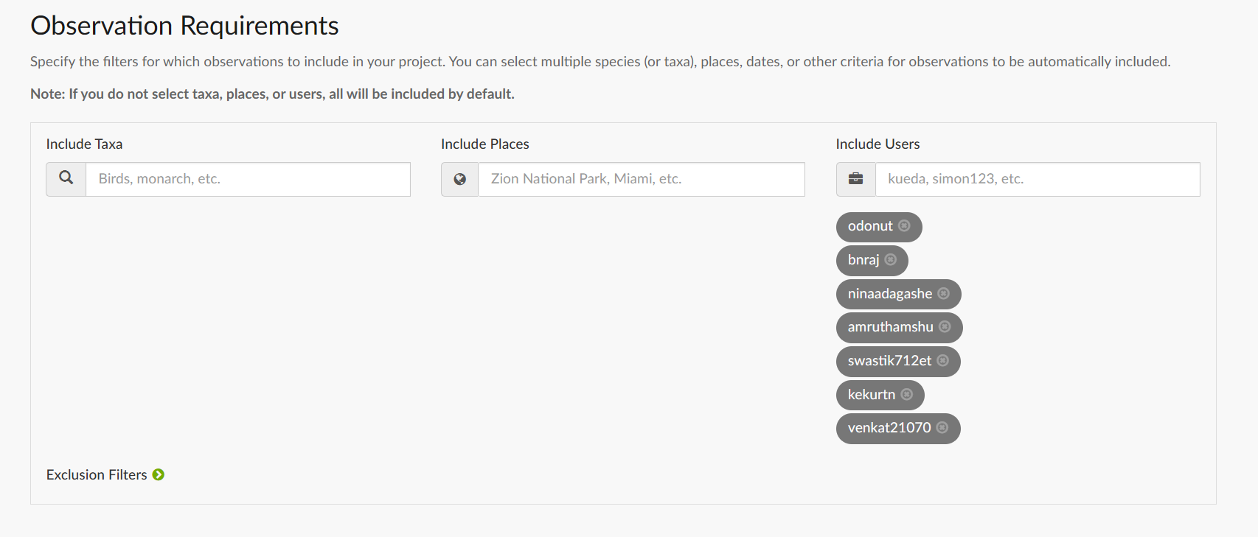Remove user odonut with its x icon
The image size is (1258, 537).
904,226
